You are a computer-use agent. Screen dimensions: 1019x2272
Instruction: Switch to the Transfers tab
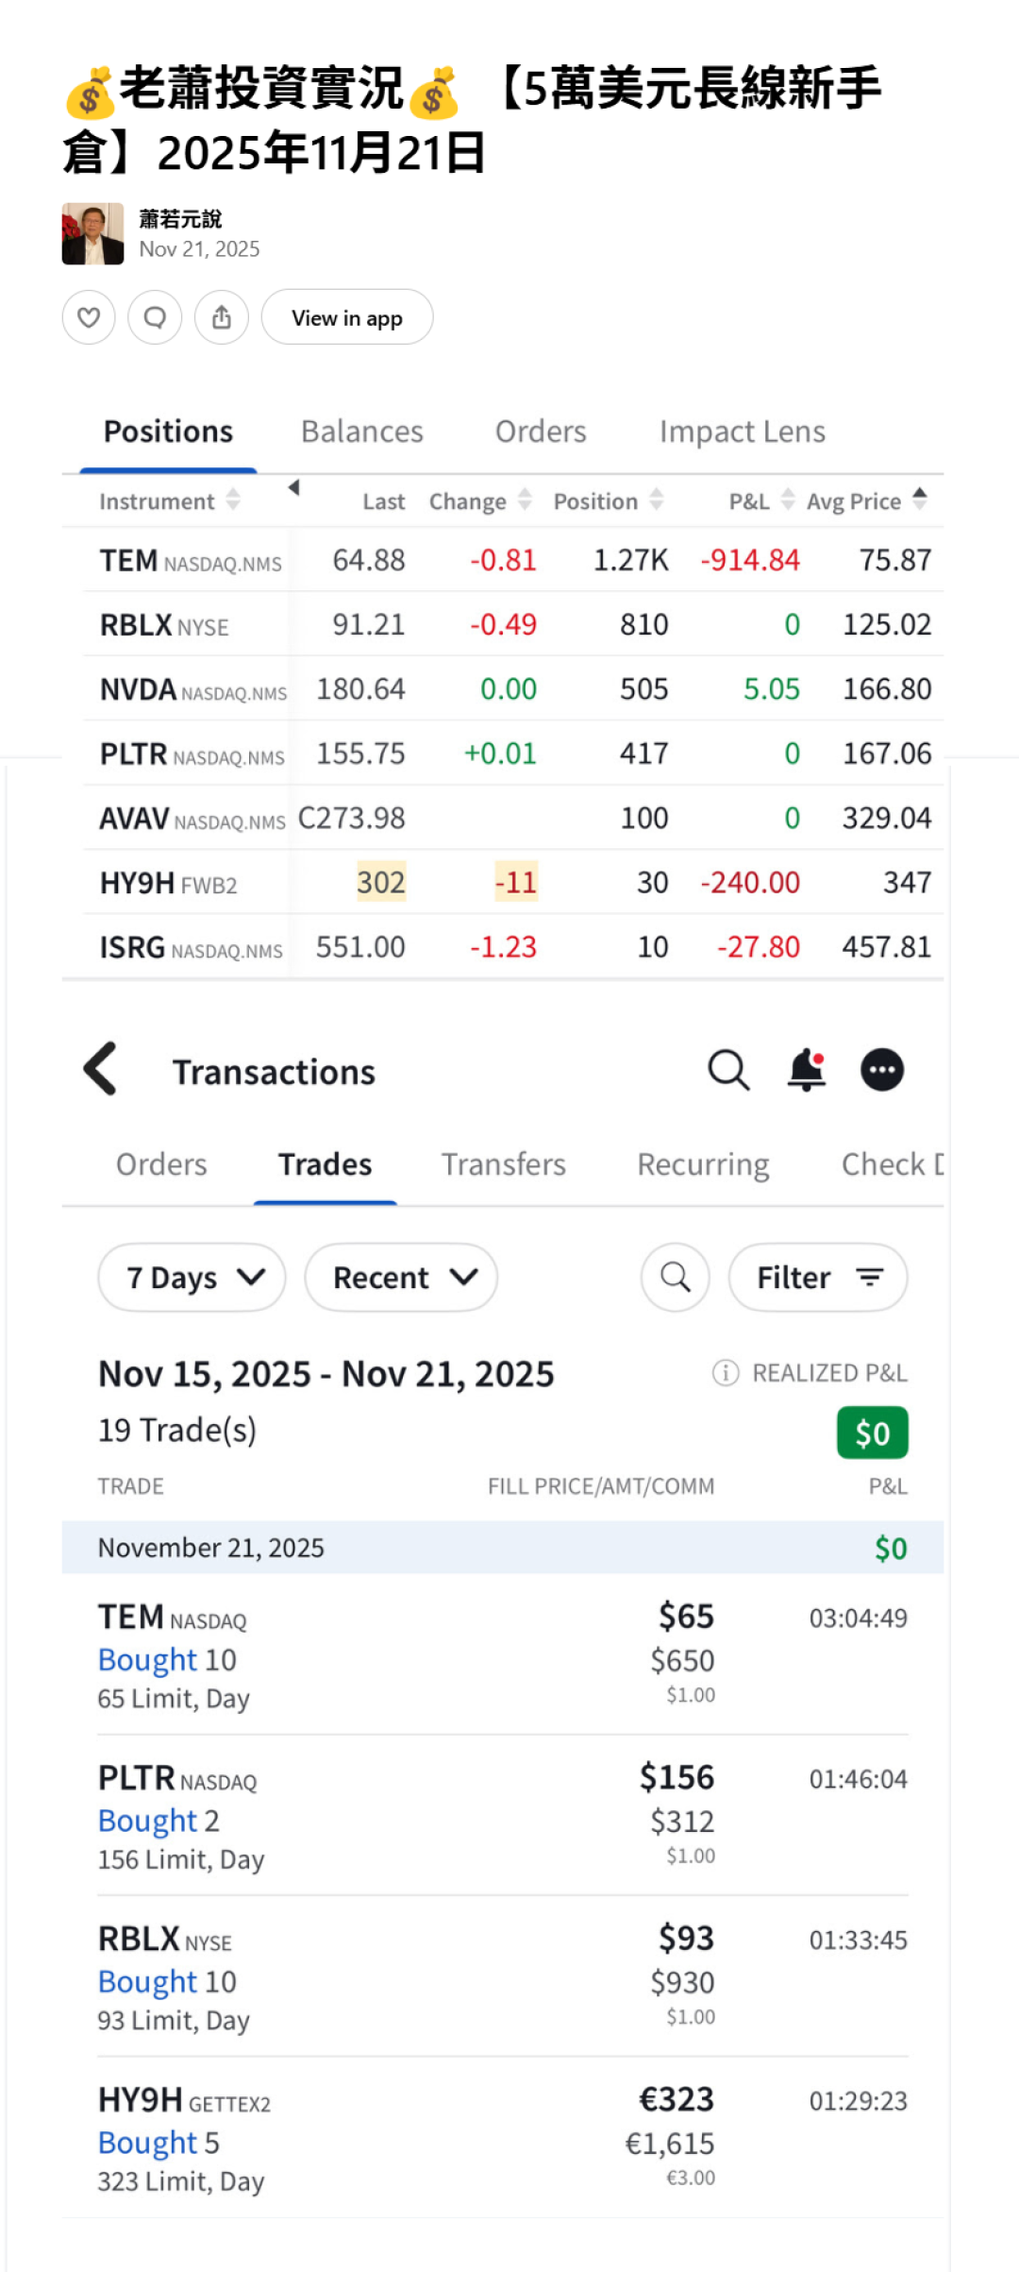point(504,1164)
